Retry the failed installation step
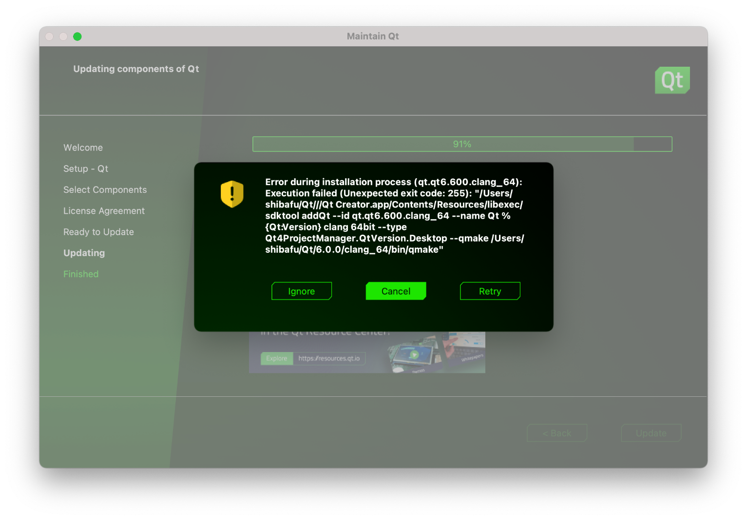This screenshot has height=520, width=747. (x=490, y=291)
